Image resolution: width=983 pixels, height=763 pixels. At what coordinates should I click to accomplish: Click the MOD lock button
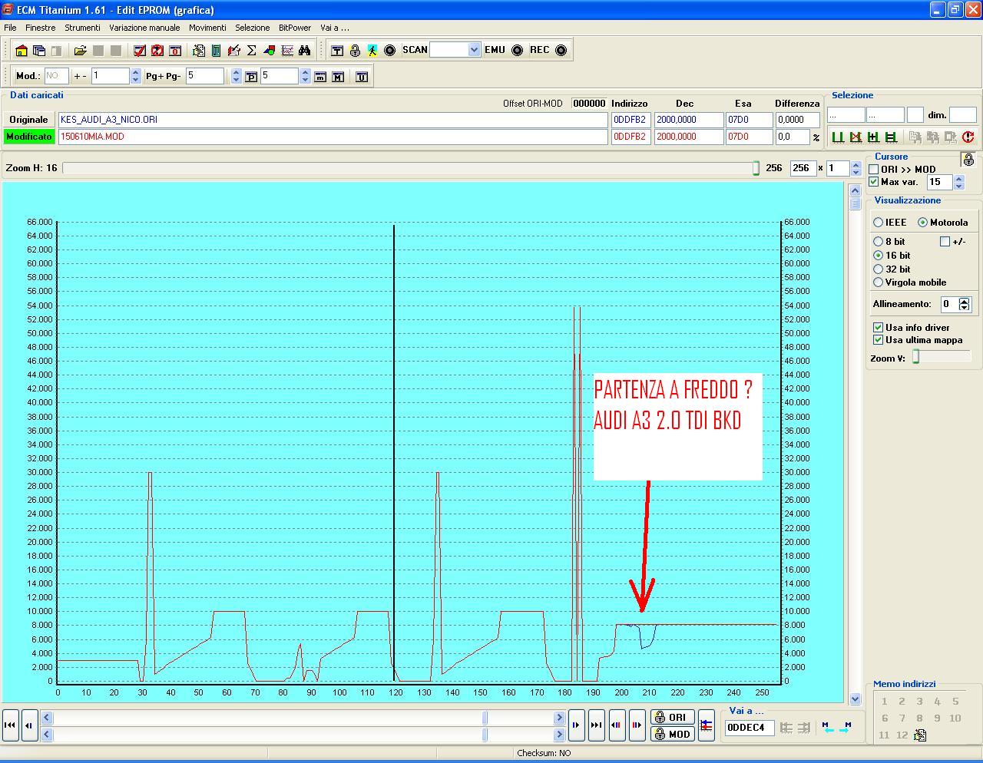tap(672, 734)
